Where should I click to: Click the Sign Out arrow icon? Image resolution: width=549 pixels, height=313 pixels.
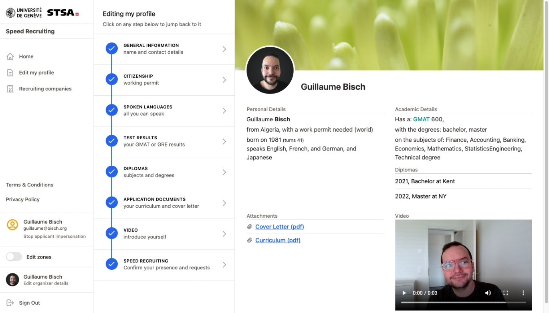tap(10, 303)
